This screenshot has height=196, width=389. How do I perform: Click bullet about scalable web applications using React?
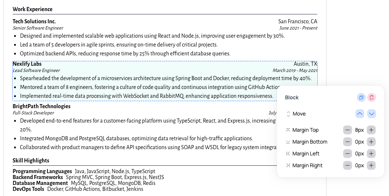[152, 36]
